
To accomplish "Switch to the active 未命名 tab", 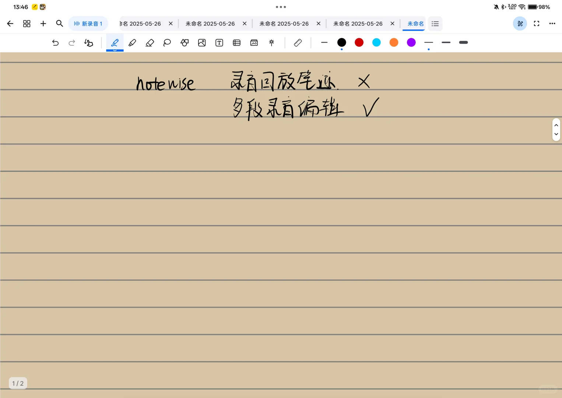I will pyautogui.click(x=415, y=23).
